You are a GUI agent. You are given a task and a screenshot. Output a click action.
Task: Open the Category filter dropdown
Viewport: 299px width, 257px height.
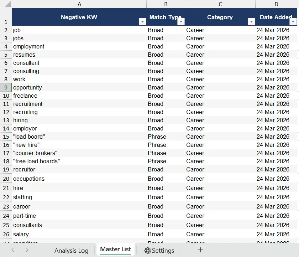(x=251, y=22)
